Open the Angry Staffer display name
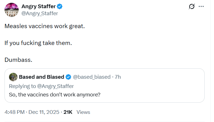The image size is (214, 122). click(38, 6)
